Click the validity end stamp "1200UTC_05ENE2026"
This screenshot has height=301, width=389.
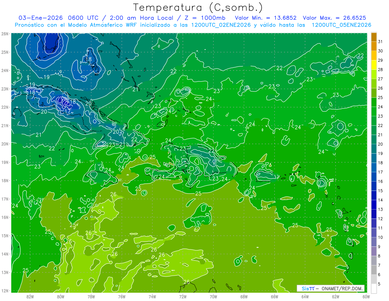click(341, 25)
